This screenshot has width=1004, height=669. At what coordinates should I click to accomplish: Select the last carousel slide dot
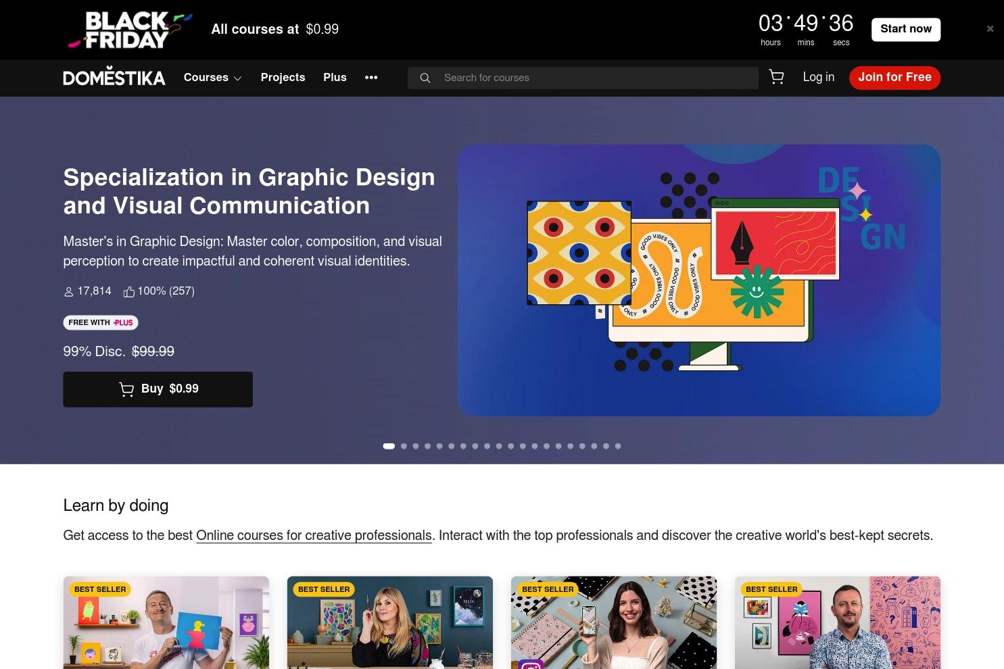tap(618, 446)
